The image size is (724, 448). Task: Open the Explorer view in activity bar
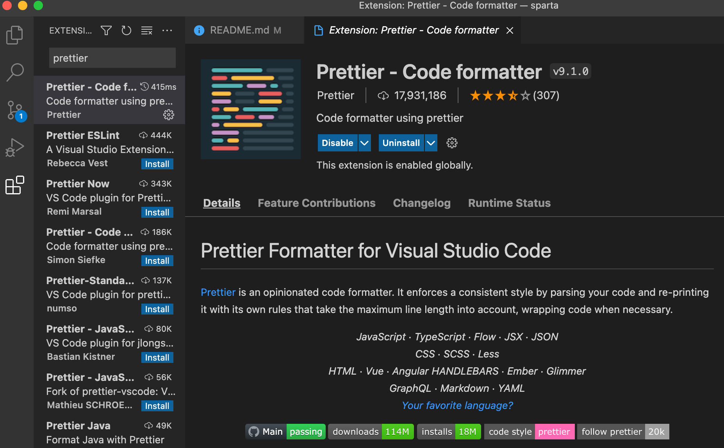(15, 35)
